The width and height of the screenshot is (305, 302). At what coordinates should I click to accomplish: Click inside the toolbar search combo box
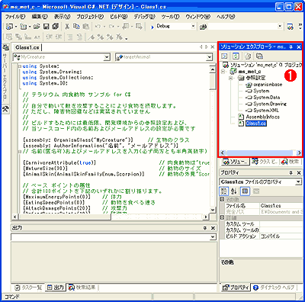click(x=242, y=27)
